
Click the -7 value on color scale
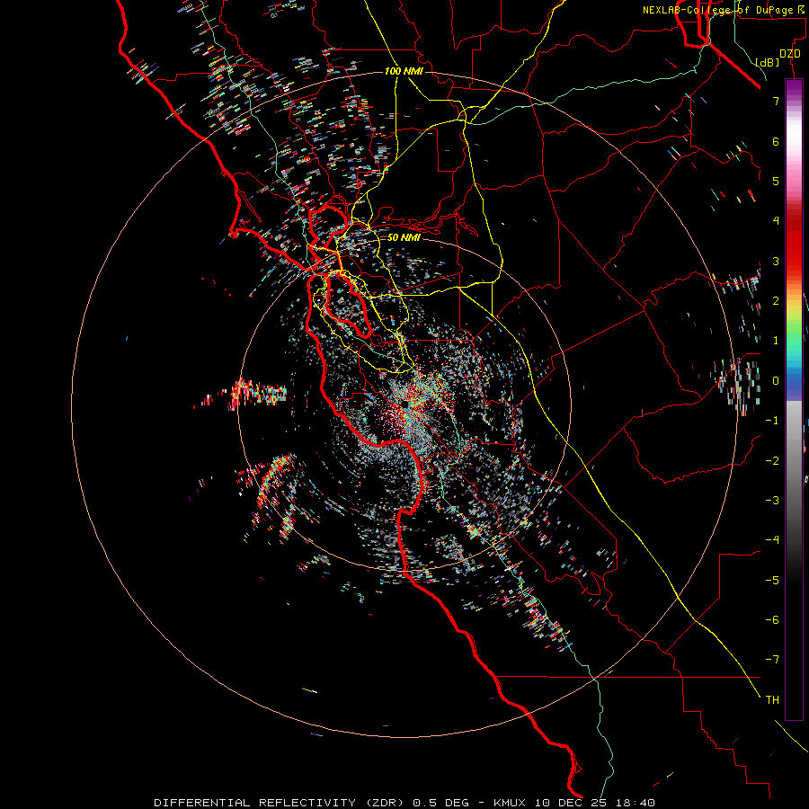pyautogui.click(x=772, y=660)
